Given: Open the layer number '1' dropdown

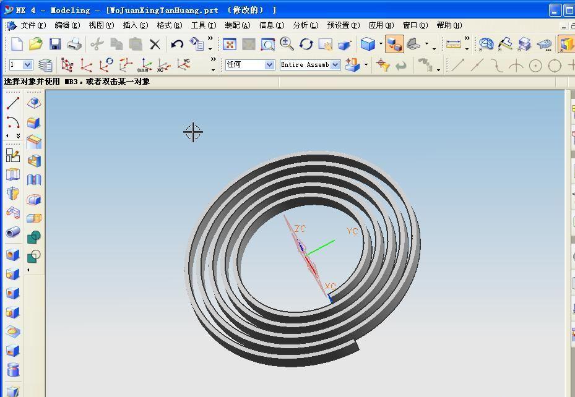Looking at the screenshot, I should coord(27,65).
